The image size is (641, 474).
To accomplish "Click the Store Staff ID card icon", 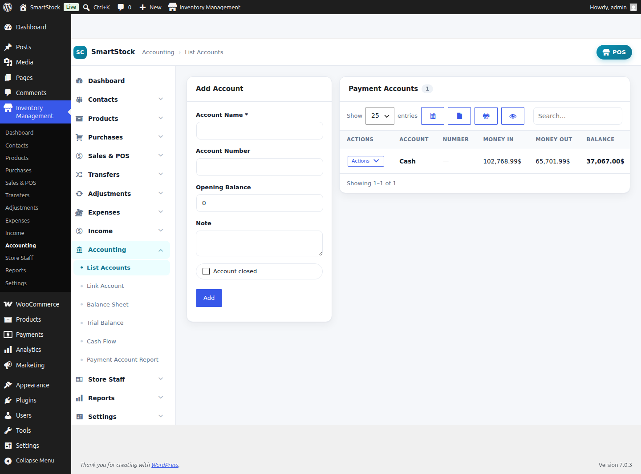I will coord(79,379).
